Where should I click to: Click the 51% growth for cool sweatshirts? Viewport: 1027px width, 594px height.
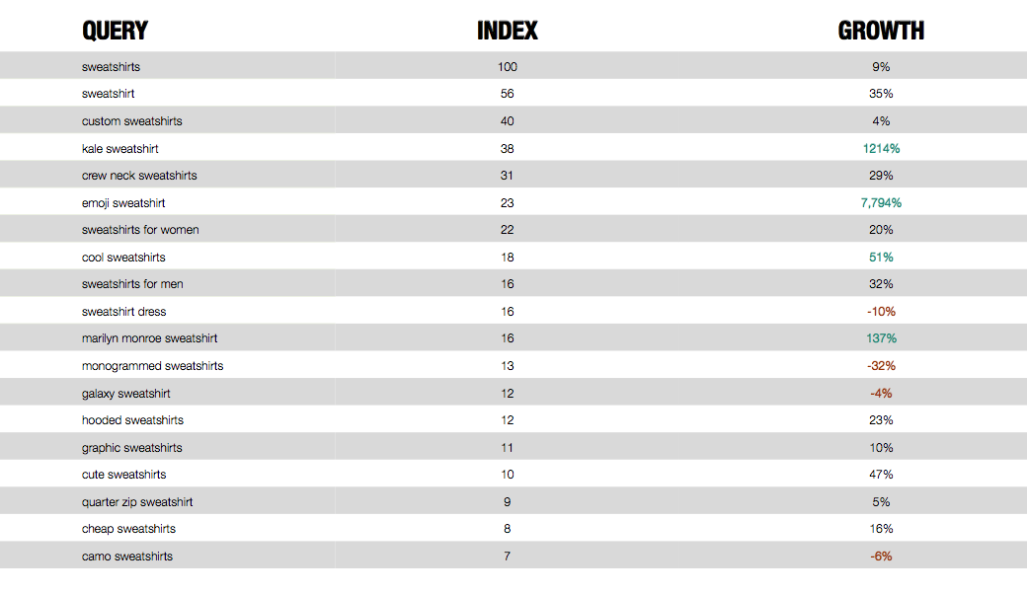click(881, 258)
